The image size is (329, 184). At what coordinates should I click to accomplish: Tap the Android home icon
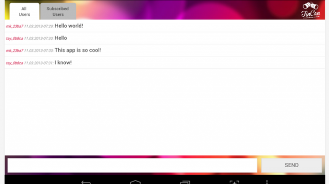pos(135,182)
